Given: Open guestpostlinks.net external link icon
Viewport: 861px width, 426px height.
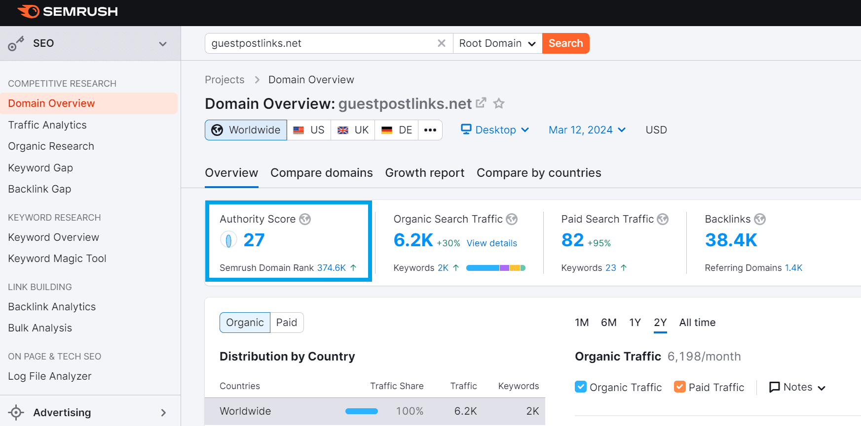Looking at the screenshot, I should pos(481,103).
